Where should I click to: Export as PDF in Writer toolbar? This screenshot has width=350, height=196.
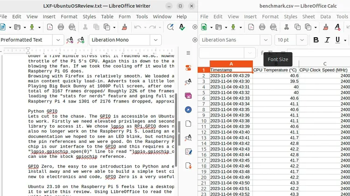click(50, 27)
